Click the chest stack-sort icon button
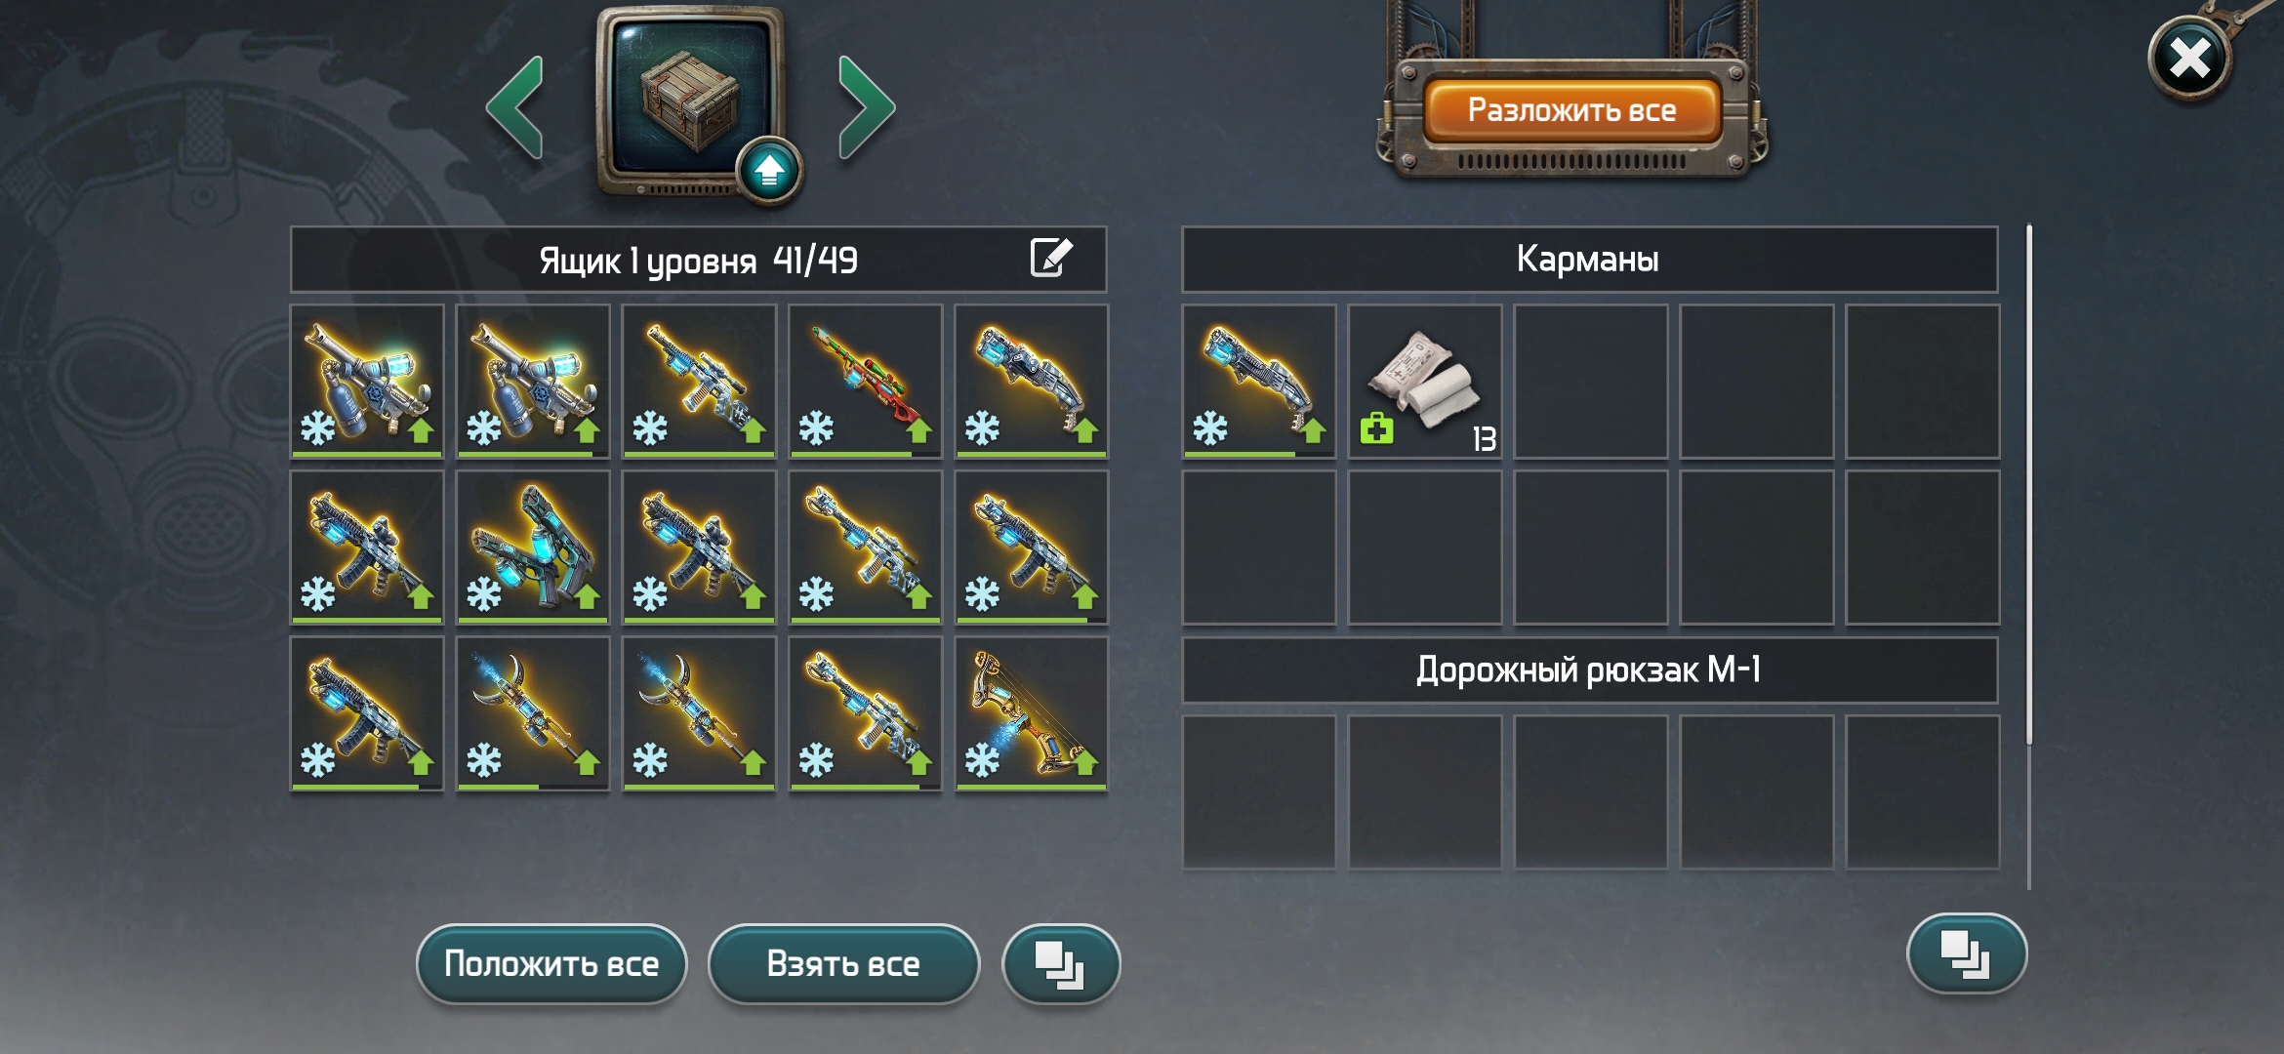 (1061, 964)
